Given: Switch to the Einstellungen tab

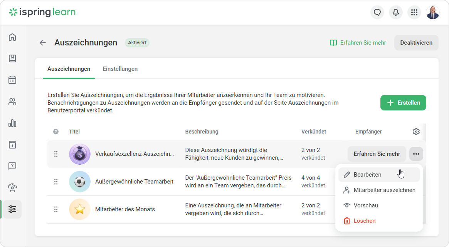Looking at the screenshot, I should pyautogui.click(x=120, y=69).
